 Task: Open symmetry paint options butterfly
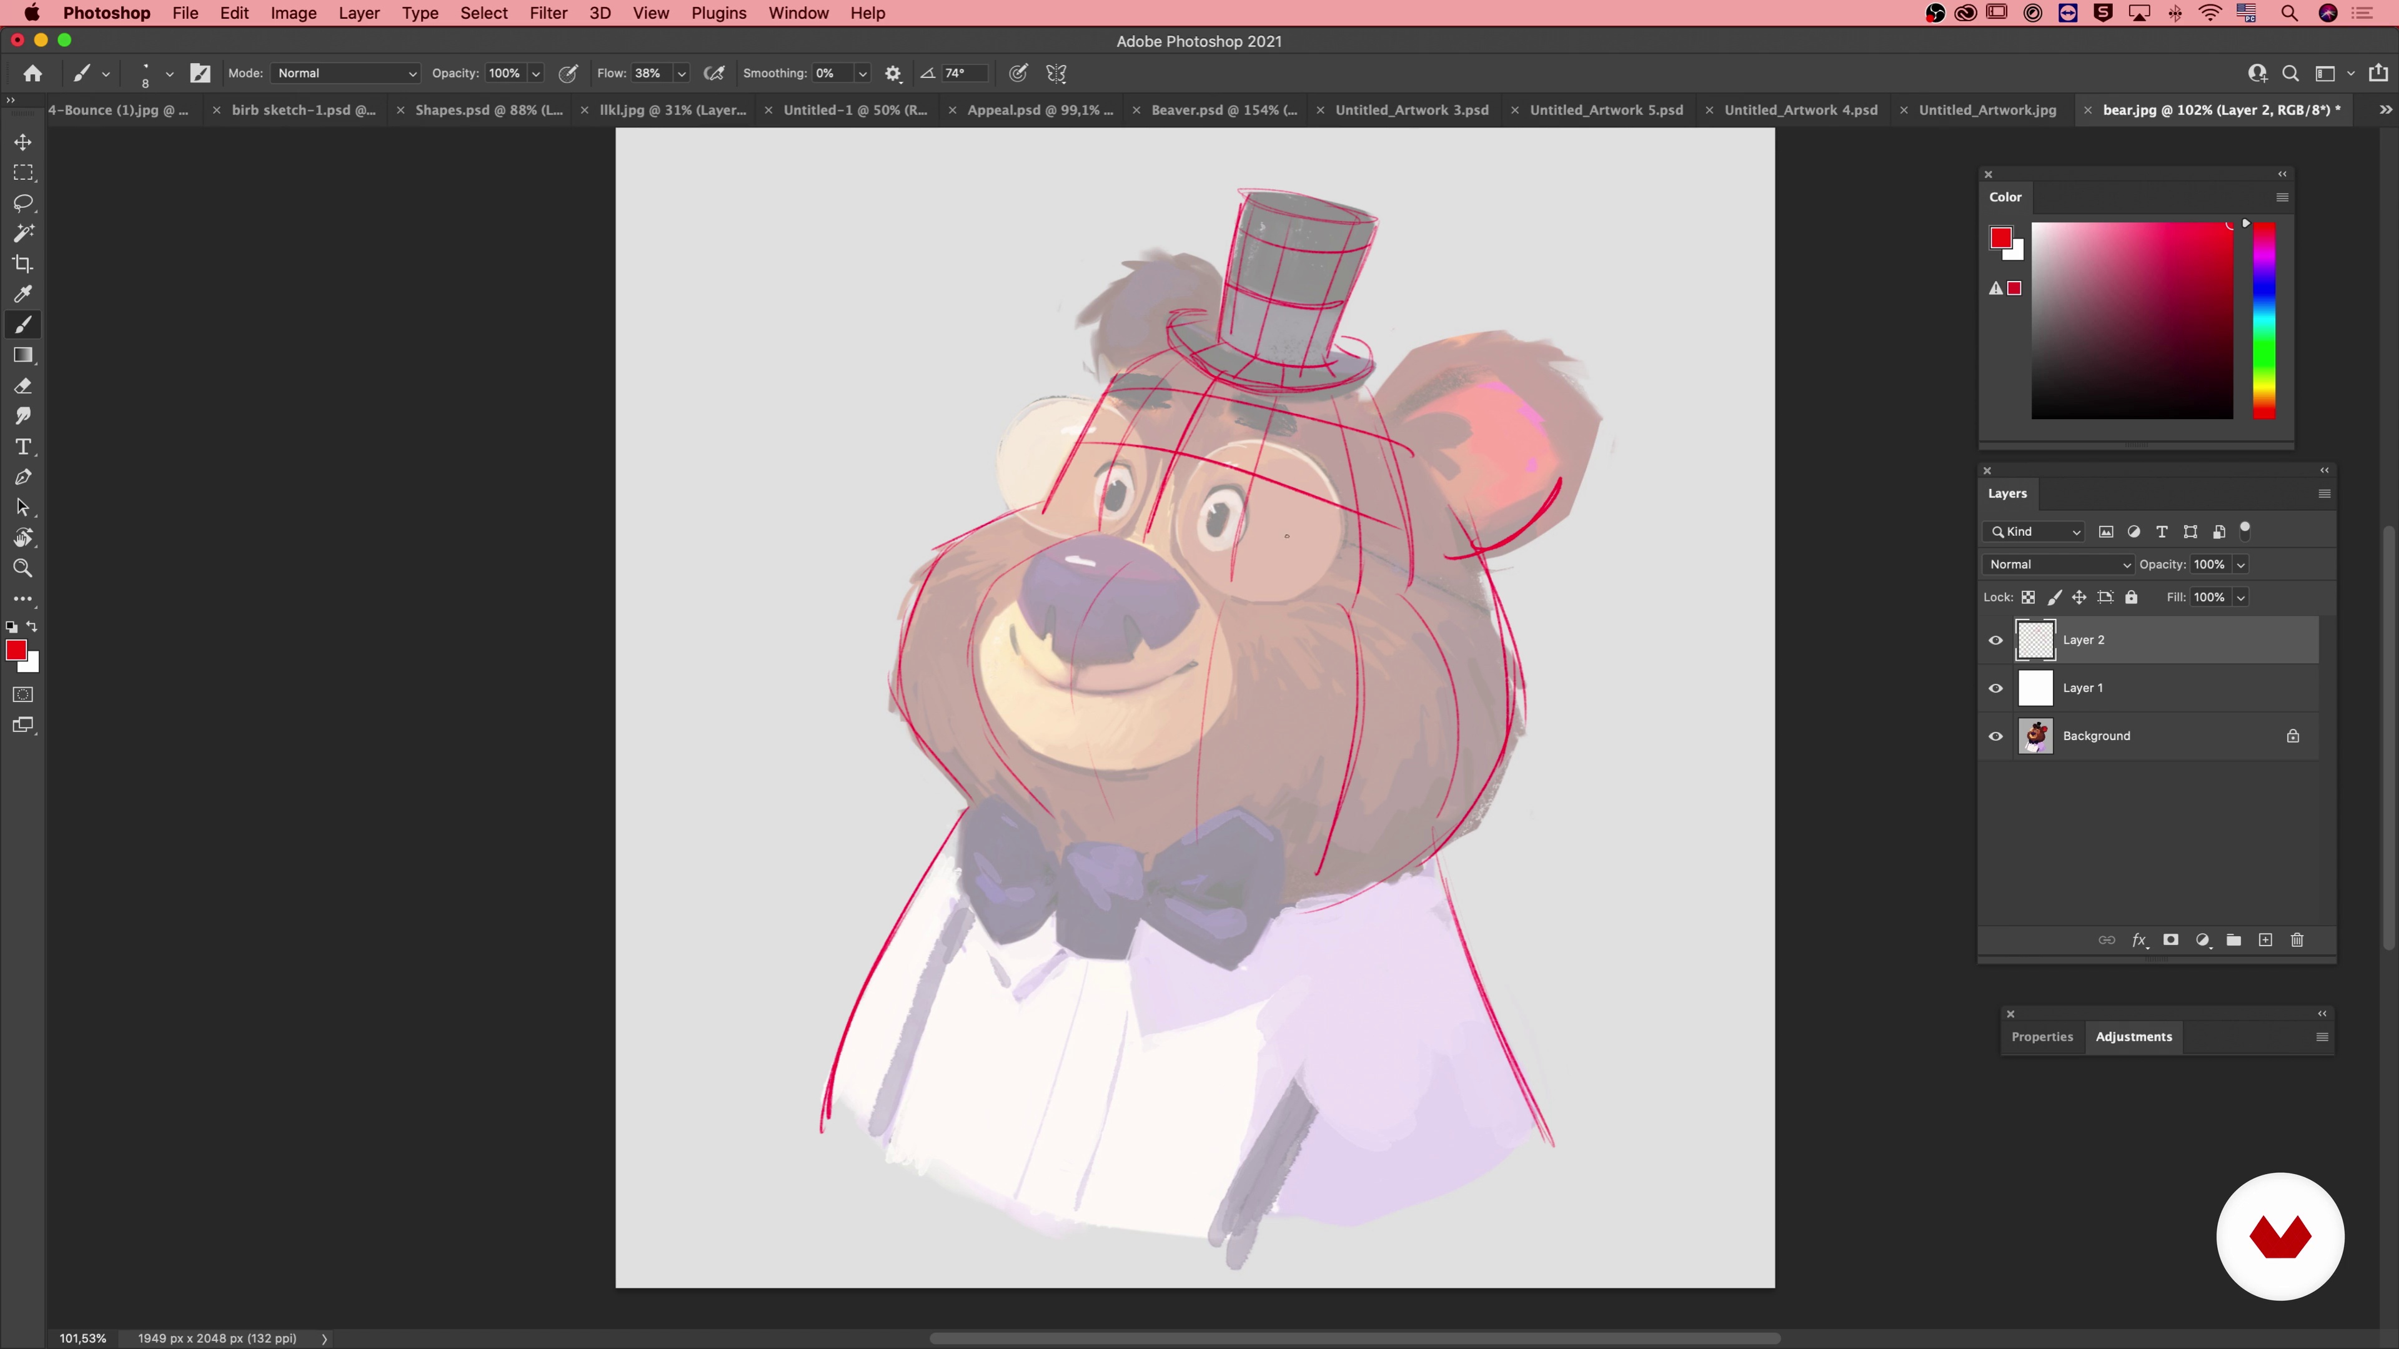coord(1056,72)
